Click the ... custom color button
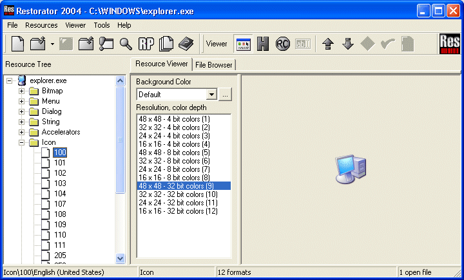 [x=225, y=95]
